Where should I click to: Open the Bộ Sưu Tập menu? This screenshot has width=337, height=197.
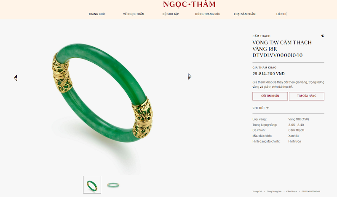pos(171,14)
